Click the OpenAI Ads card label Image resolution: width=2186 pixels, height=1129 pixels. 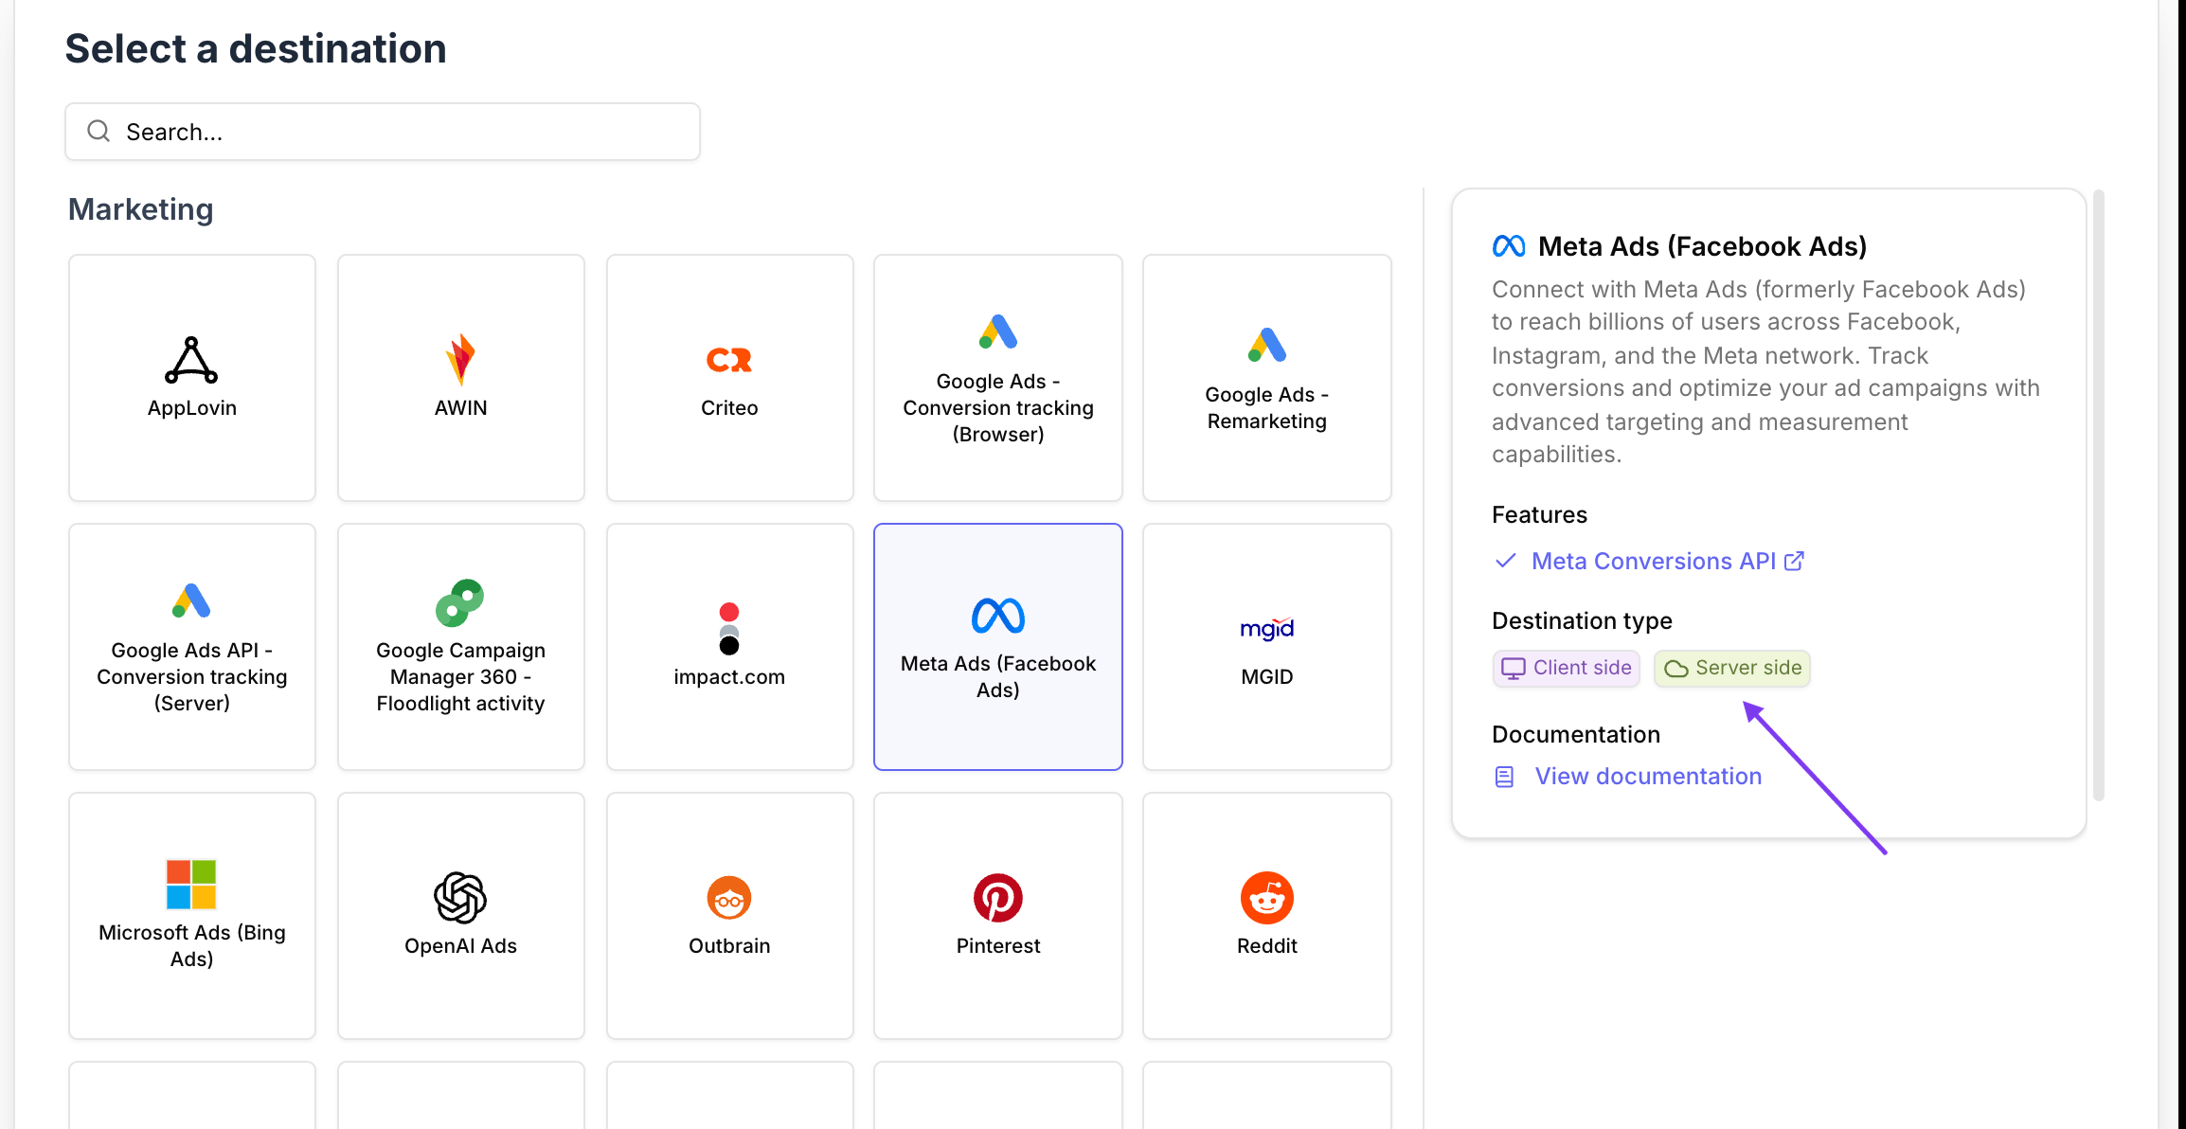pos(460,945)
